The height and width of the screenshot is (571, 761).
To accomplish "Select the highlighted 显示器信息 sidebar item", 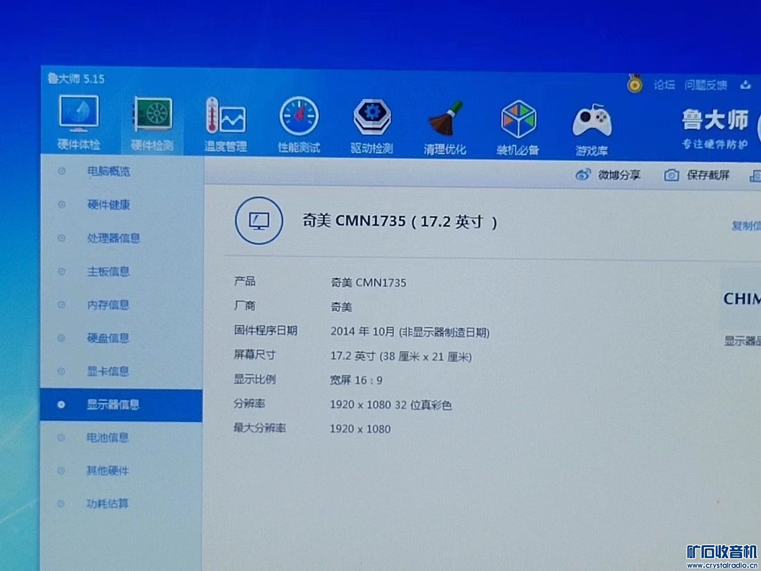I will pyautogui.click(x=121, y=405).
